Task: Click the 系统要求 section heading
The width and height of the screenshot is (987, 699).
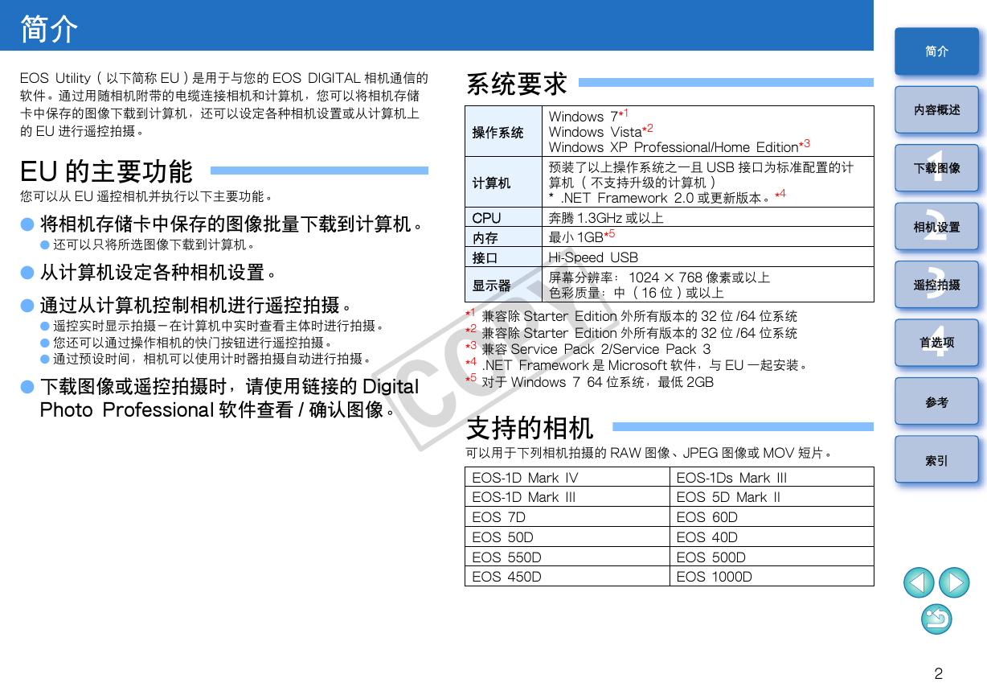Action: click(x=517, y=84)
